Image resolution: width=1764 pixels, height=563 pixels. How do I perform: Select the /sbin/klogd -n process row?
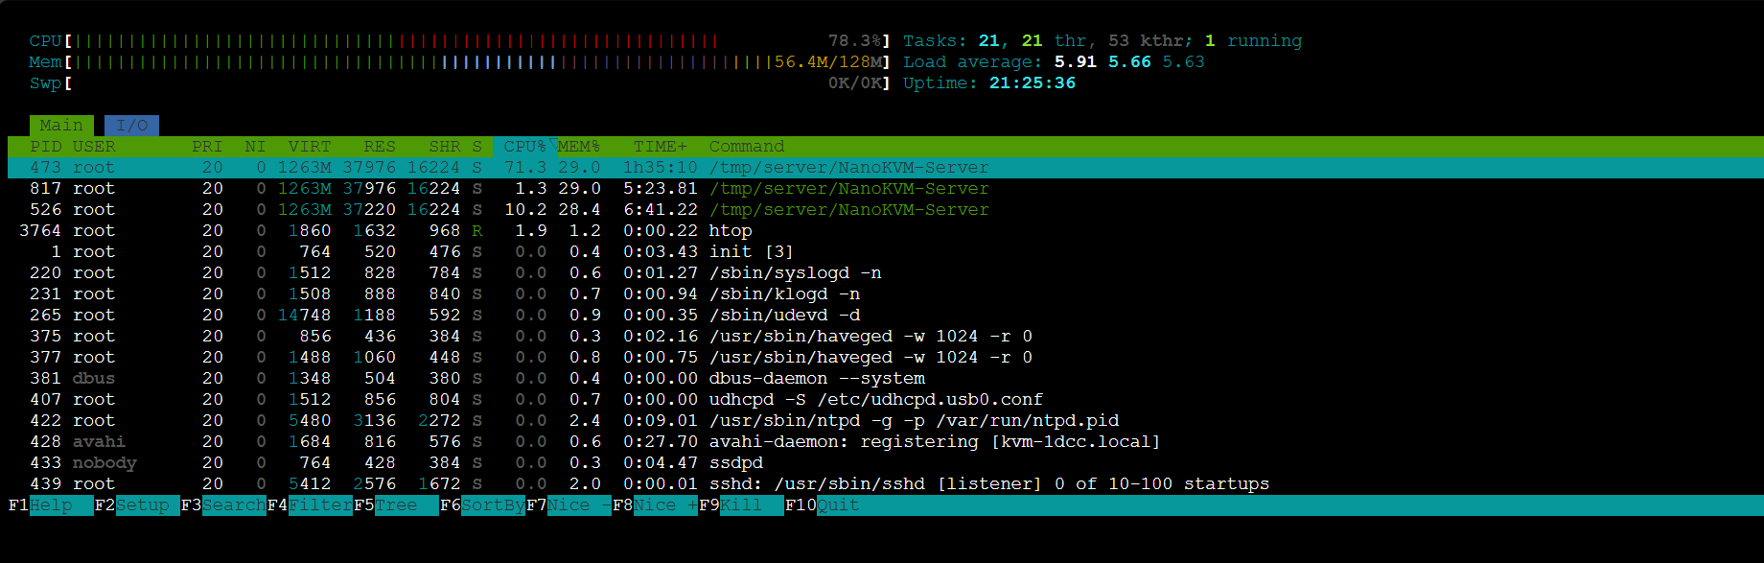886,294
